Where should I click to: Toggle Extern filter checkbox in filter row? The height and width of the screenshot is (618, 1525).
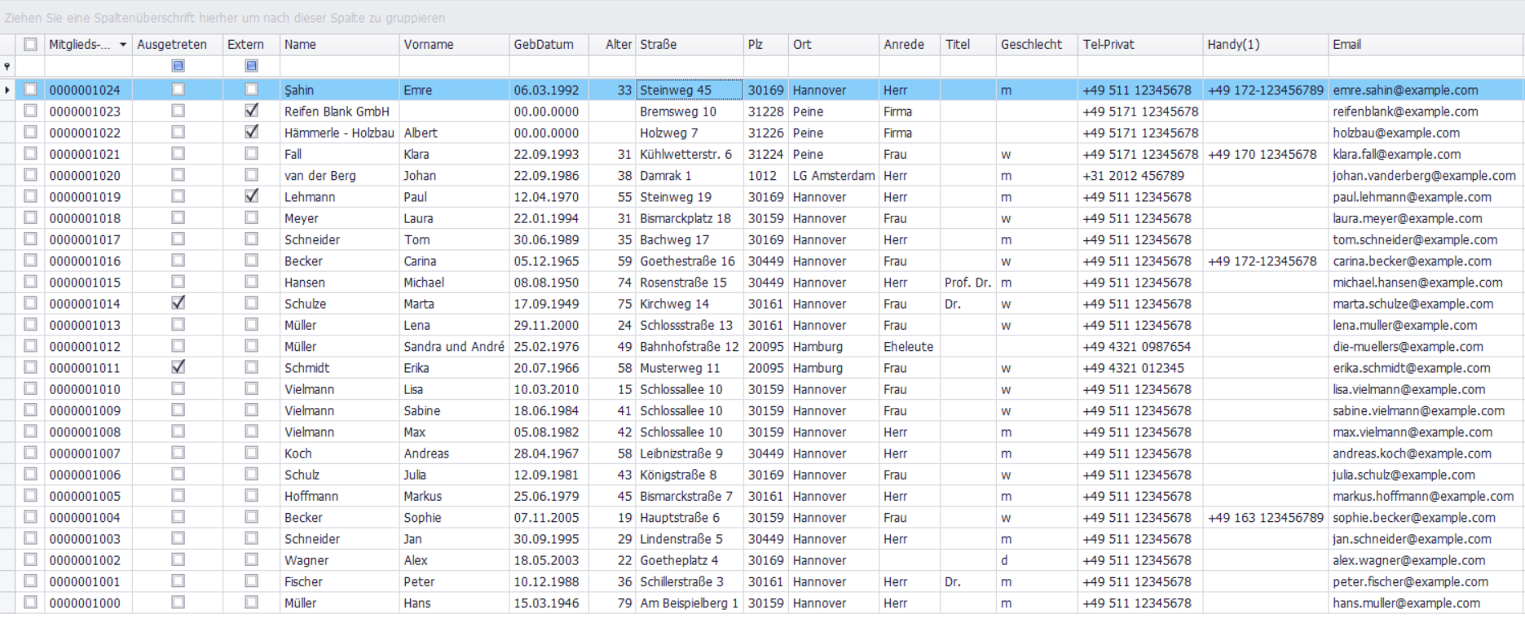(x=252, y=66)
